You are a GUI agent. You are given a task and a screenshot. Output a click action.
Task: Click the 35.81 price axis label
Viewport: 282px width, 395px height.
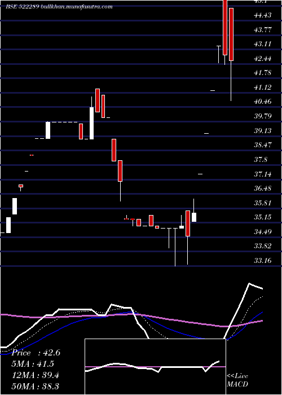(x=263, y=203)
